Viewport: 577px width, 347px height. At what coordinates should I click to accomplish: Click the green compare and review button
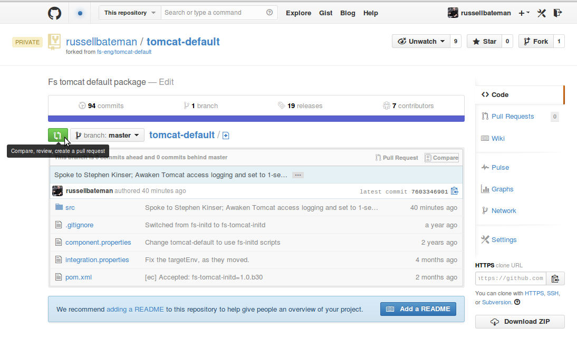click(x=58, y=135)
